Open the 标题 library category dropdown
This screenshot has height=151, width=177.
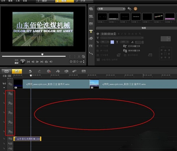[111, 9]
